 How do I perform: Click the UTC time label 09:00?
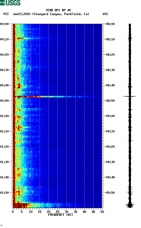pos(110,116)
